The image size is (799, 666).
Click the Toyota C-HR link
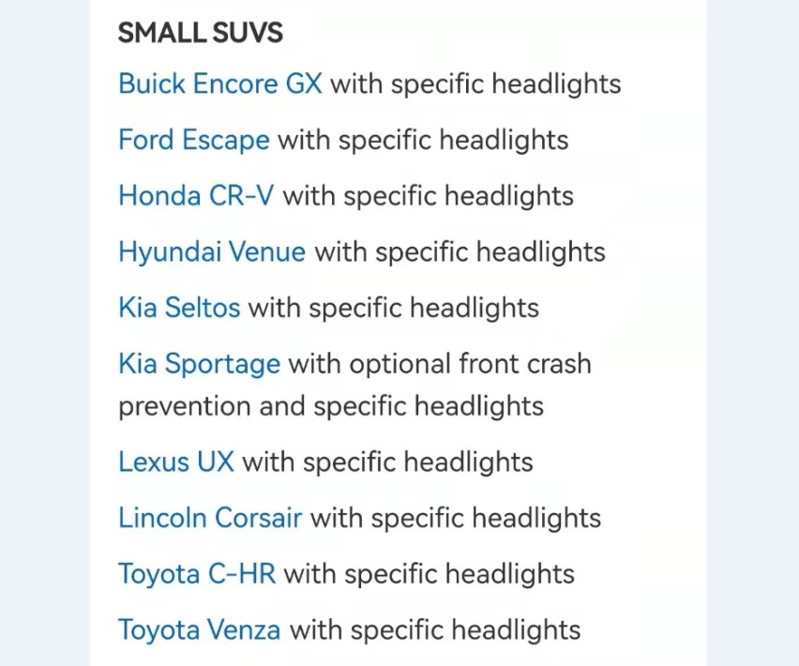click(x=197, y=574)
